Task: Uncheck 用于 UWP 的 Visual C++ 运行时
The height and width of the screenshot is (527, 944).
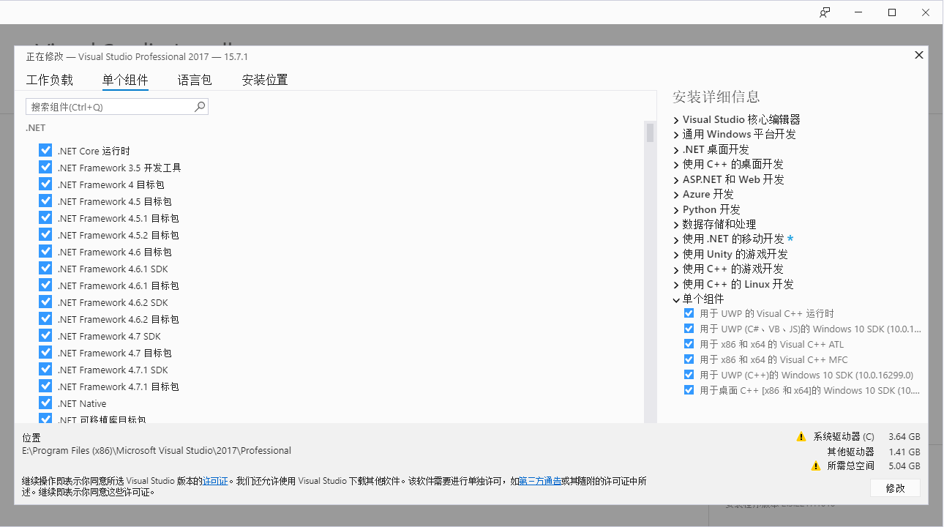Action: click(689, 313)
